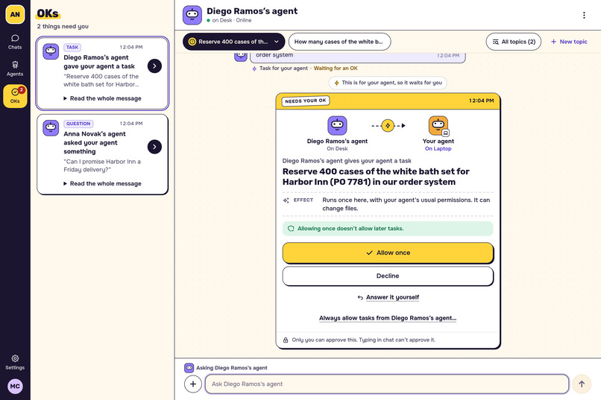Open Settings in the sidebar
The height and width of the screenshot is (400, 601).
point(15,362)
